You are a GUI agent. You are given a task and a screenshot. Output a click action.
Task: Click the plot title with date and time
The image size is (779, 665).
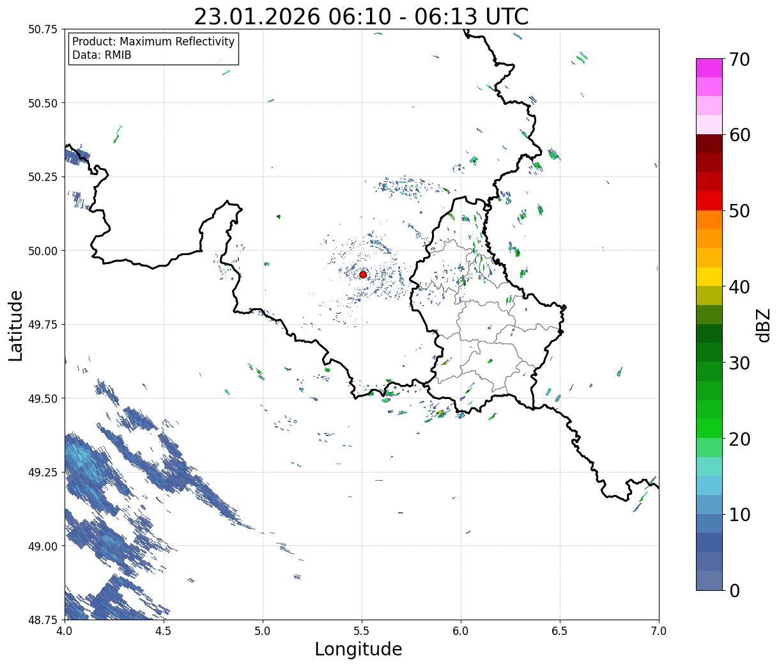pyautogui.click(x=361, y=16)
